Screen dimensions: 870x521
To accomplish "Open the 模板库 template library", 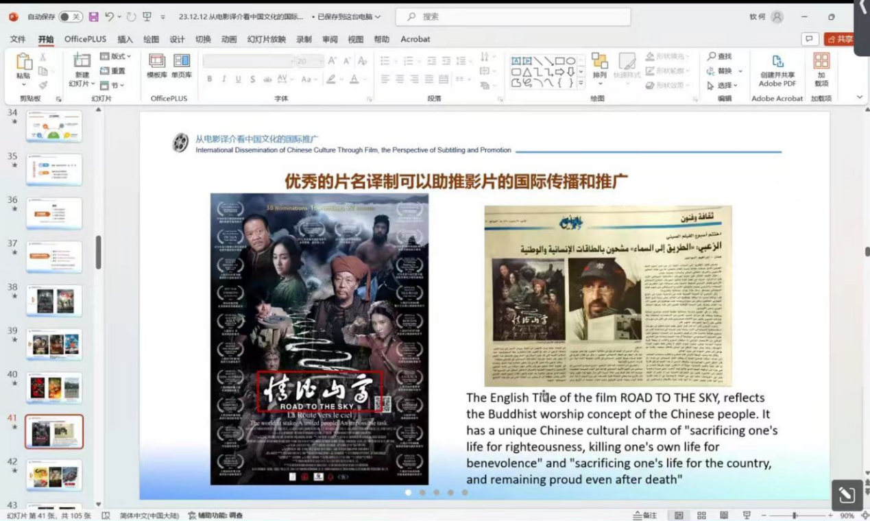I will pos(157,66).
